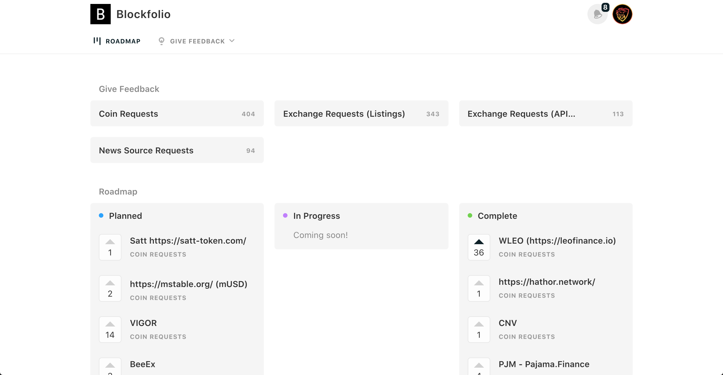Click Coin Requests tag under Satt
This screenshot has width=723, height=375.
pyautogui.click(x=158, y=254)
